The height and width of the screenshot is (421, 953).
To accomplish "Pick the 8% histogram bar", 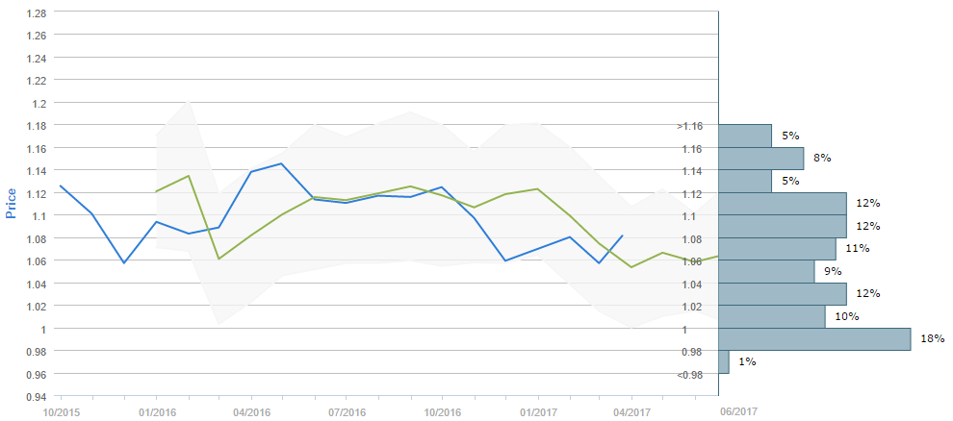I will point(760,159).
